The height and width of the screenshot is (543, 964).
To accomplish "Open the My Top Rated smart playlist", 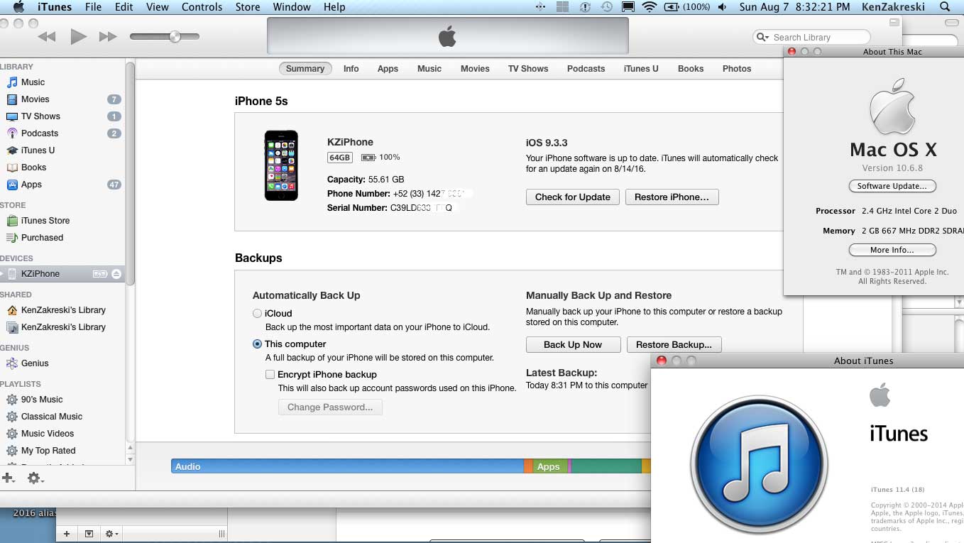I will [x=48, y=451].
